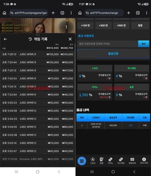The height and width of the screenshot is (176, 151).
Task: Close the 게임 기록 panel with the X
Action: click(70, 39)
